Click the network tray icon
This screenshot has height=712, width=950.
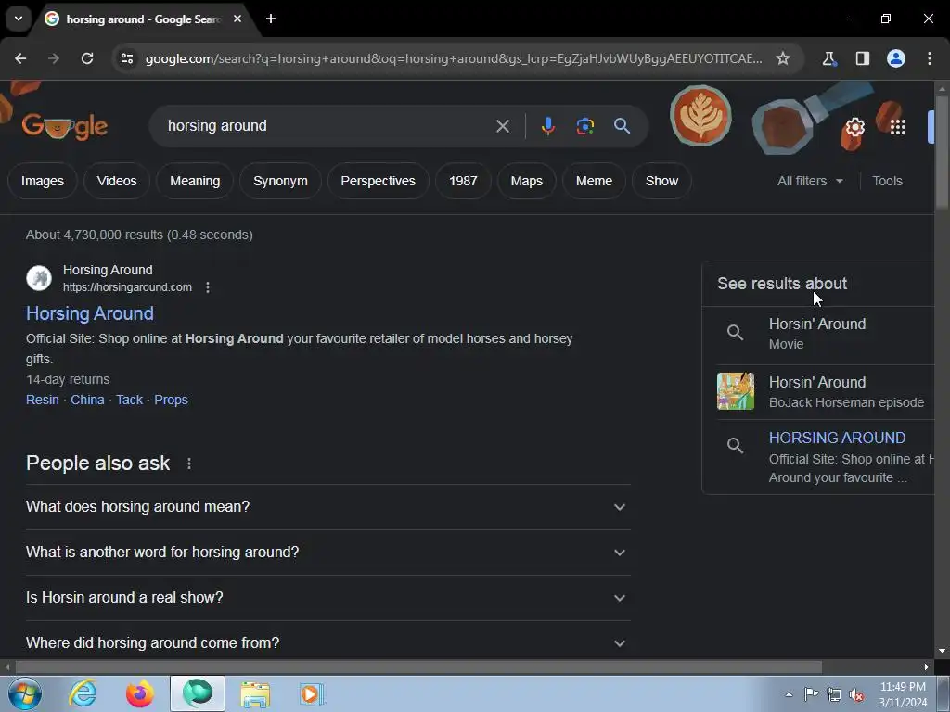click(834, 695)
